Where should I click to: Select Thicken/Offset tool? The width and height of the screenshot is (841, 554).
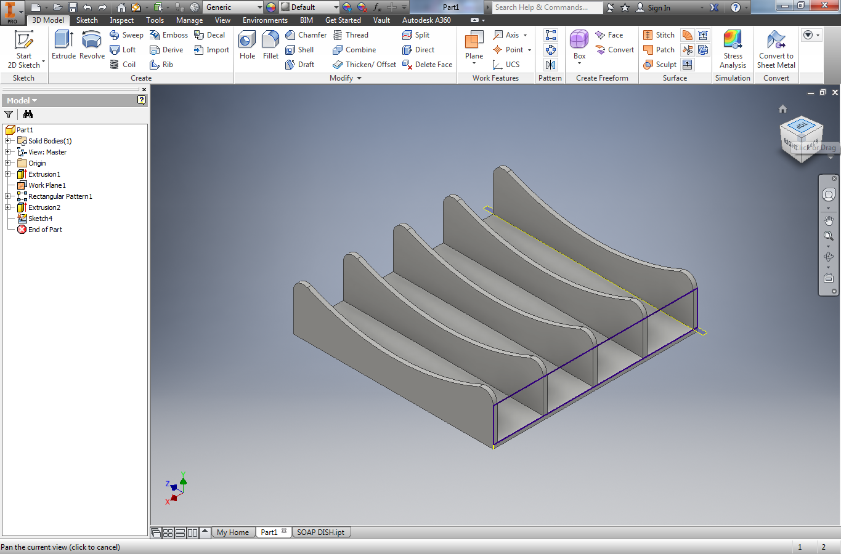click(364, 65)
